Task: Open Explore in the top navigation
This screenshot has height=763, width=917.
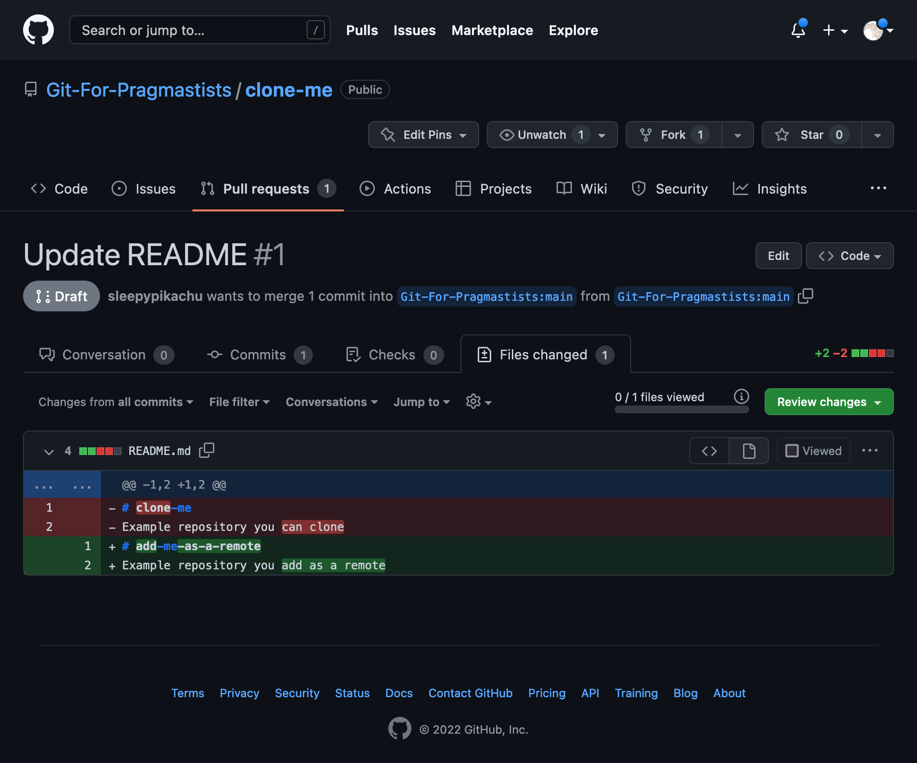Action: pos(573,30)
